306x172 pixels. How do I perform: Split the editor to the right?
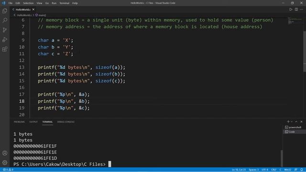point(296,10)
